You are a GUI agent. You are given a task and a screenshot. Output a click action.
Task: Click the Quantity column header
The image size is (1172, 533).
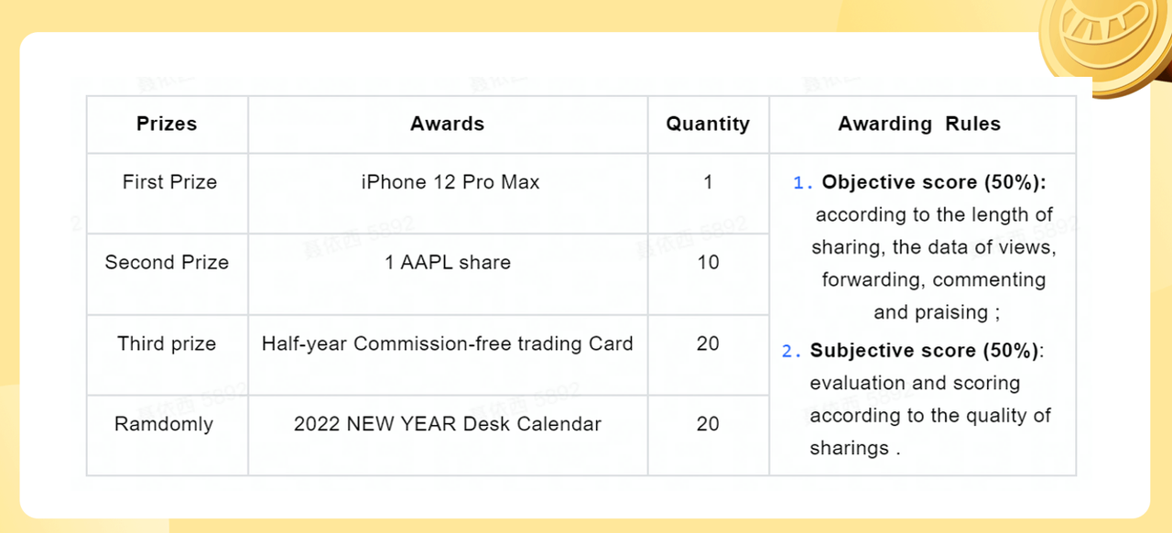pos(708,125)
